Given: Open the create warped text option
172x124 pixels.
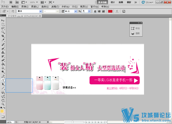Looking at the screenshot, I should (117, 11).
